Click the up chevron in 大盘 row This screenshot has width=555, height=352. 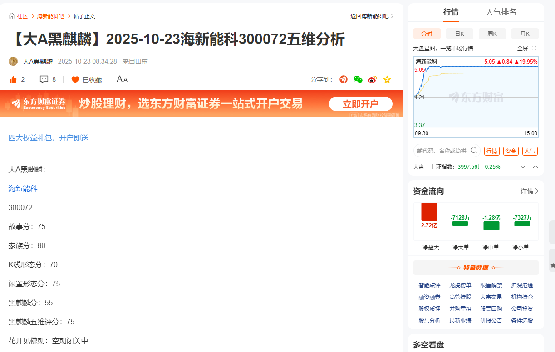[x=535, y=167]
